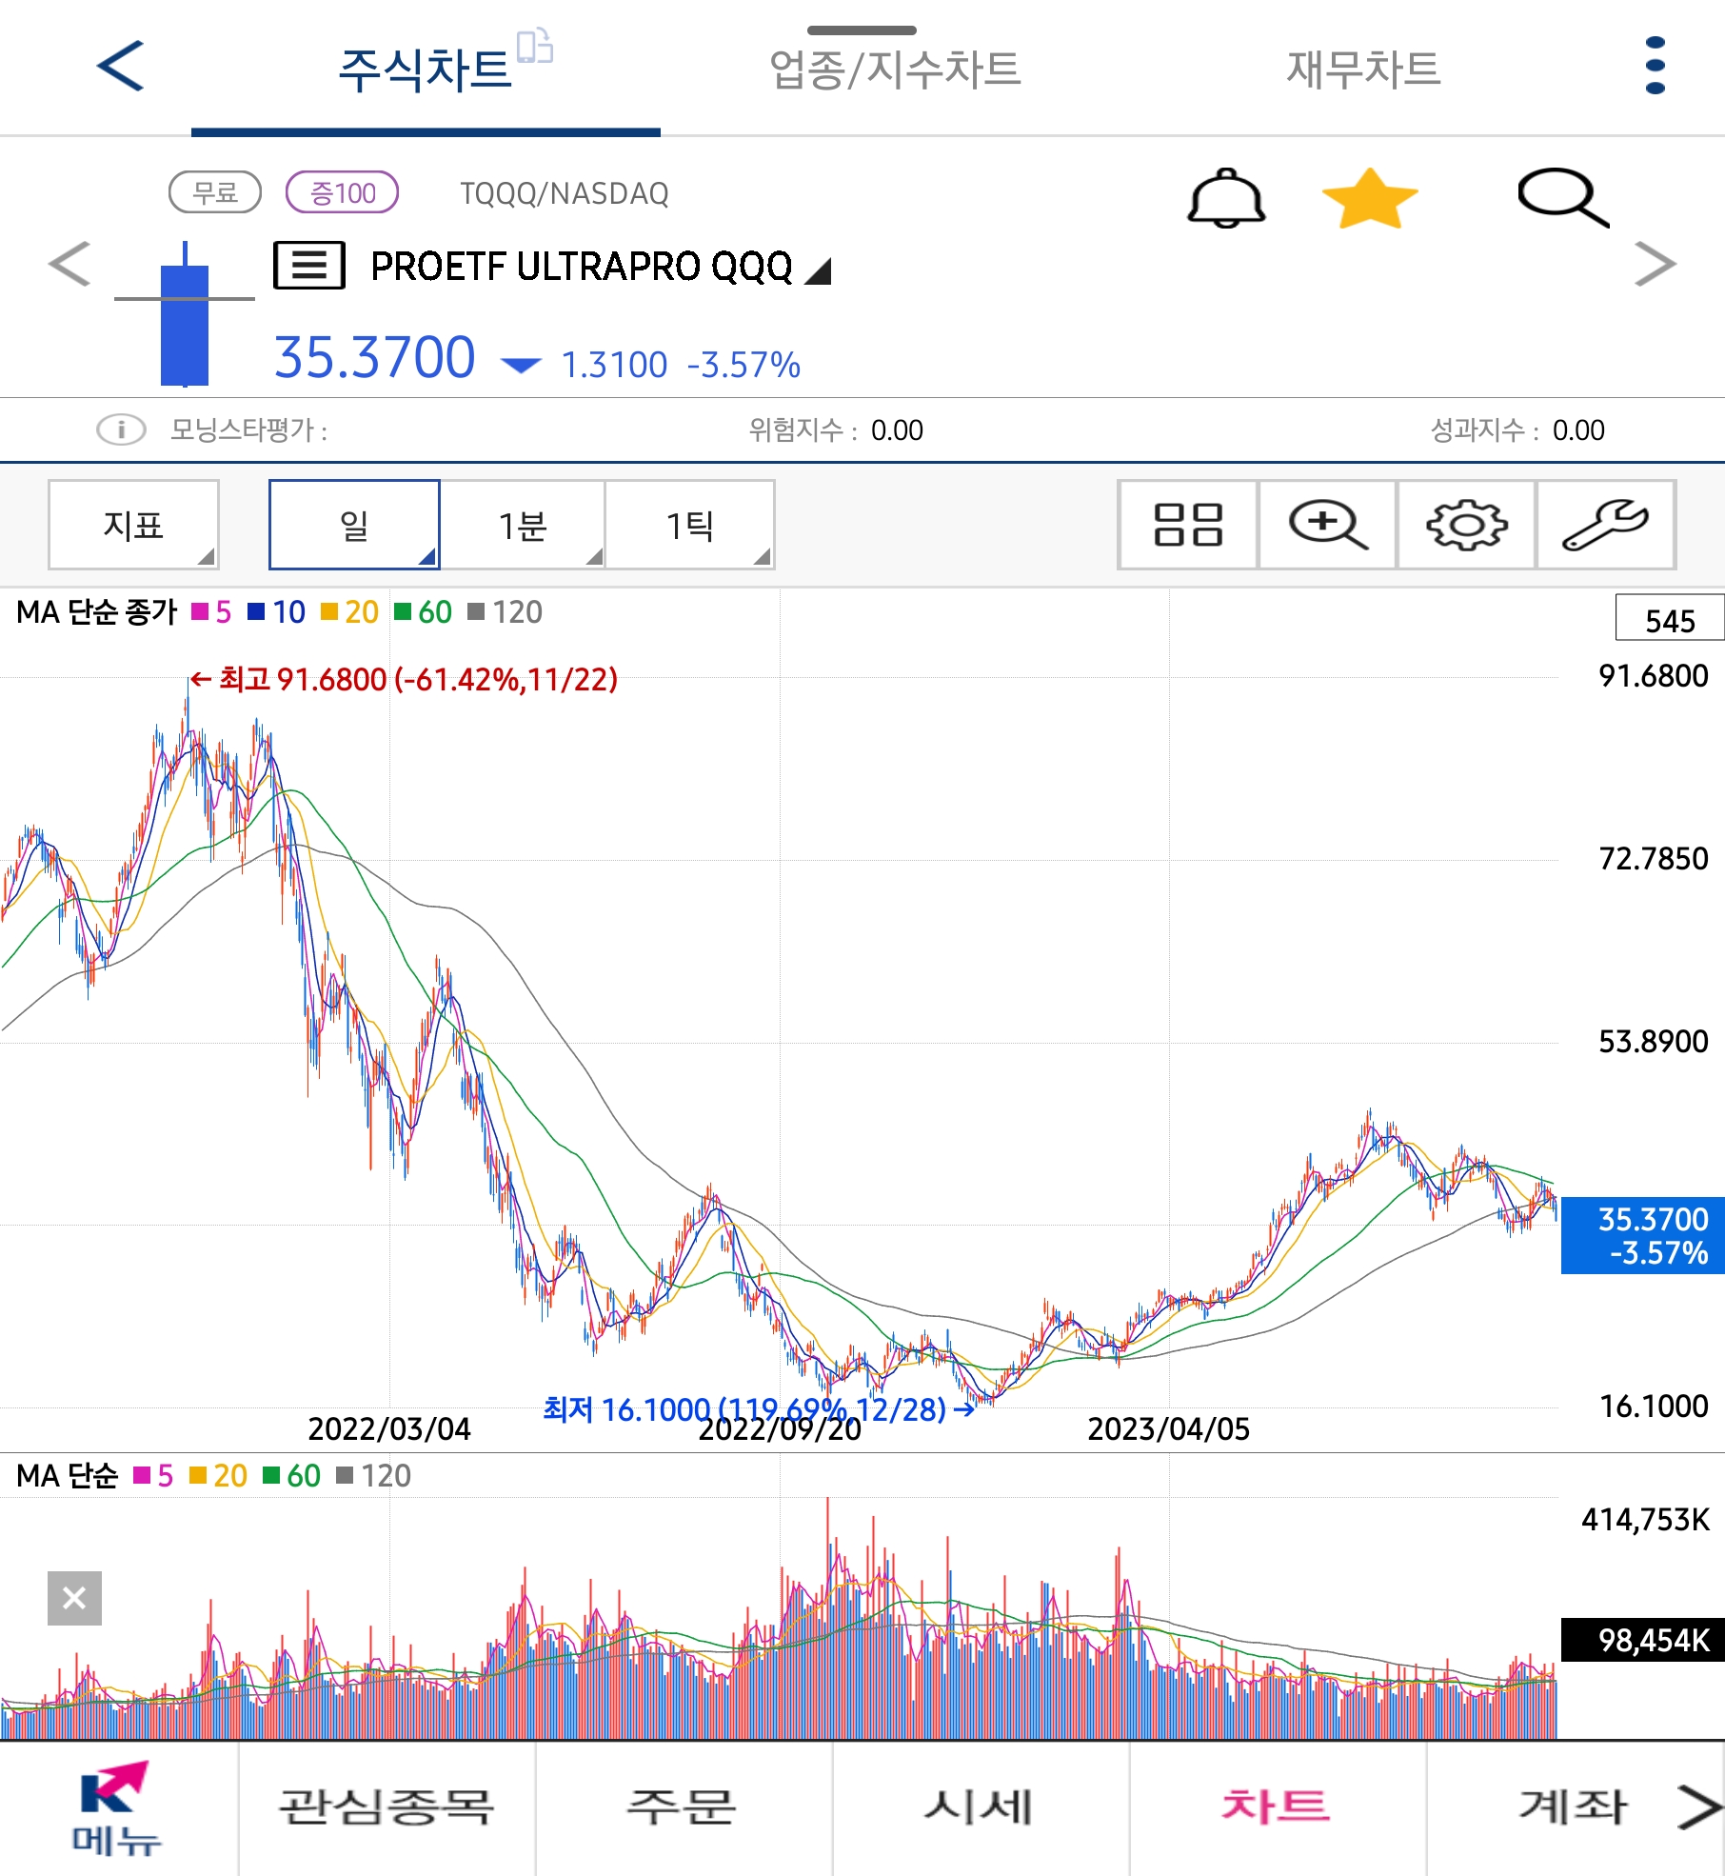This screenshot has width=1725, height=1876.
Task: Tap the volume MA 5 legend
Action: (x=153, y=1475)
